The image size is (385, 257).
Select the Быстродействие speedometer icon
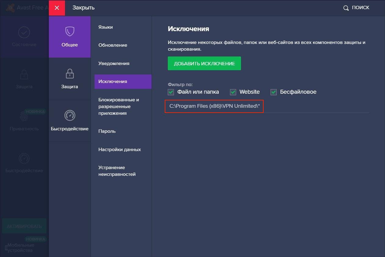click(x=70, y=115)
